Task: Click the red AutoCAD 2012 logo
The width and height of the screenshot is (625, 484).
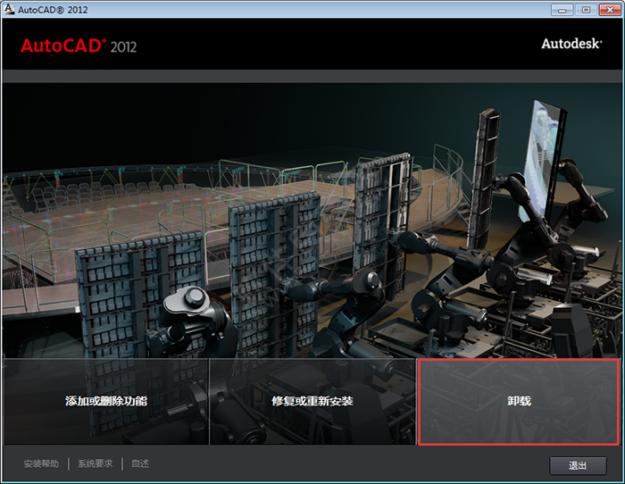Action: pyautogui.click(x=79, y=46)
